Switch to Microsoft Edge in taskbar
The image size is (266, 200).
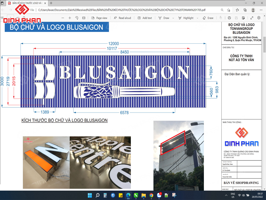coord(128,195)
